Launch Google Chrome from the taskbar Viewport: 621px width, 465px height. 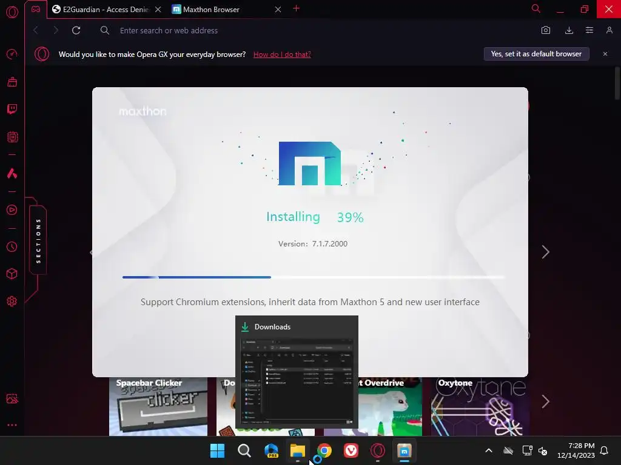point(324,450)
